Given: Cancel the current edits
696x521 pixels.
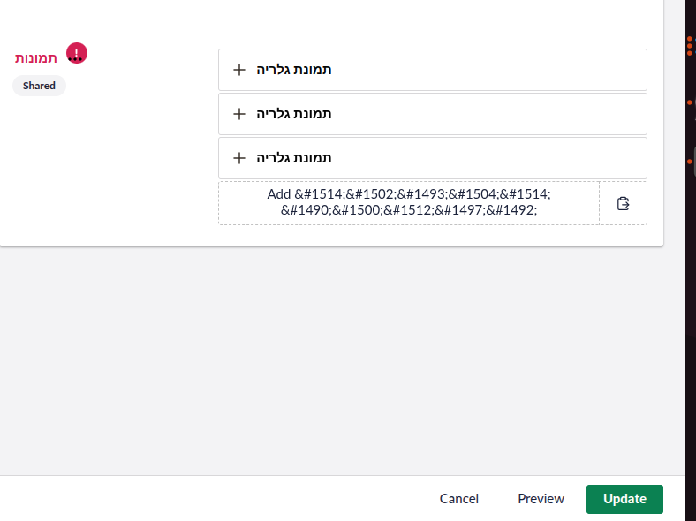Looking at the screenshot, I should pos(459,499).
